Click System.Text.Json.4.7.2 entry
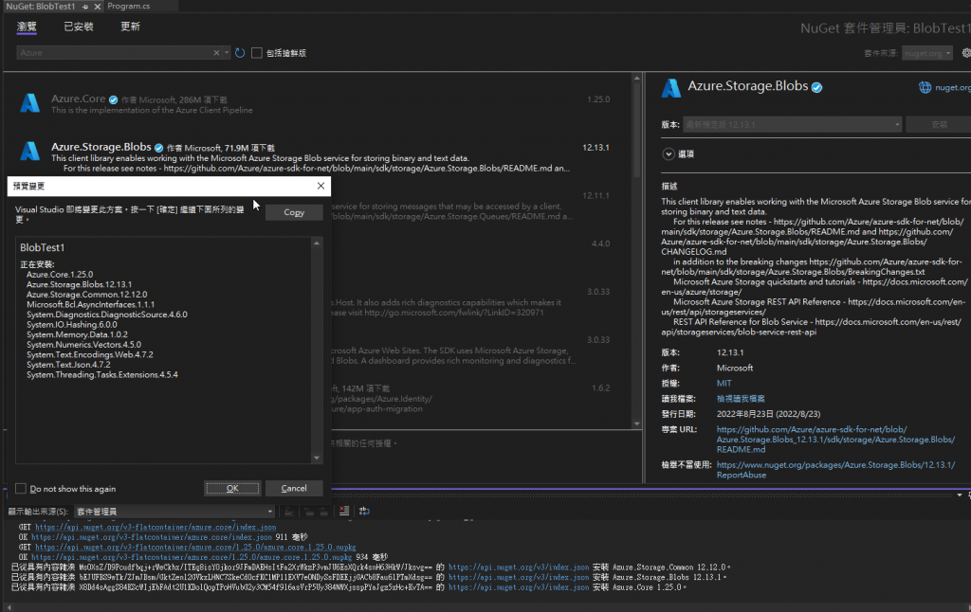Image resolution: width=971 pixels, height=612 pixels. [68, 365]
